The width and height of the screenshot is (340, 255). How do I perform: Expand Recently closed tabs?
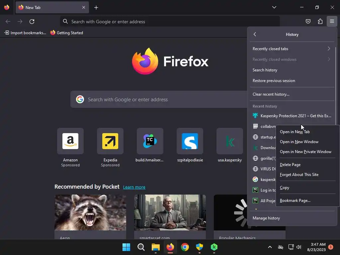click(292, 49)
